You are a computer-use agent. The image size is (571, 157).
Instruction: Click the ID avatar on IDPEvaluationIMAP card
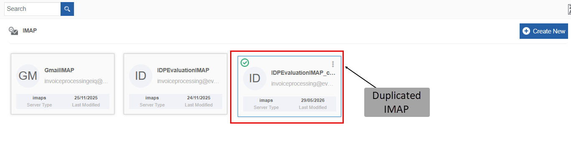click(141, 76)
